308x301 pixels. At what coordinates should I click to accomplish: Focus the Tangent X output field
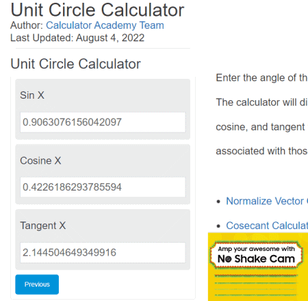click(103, 252)
